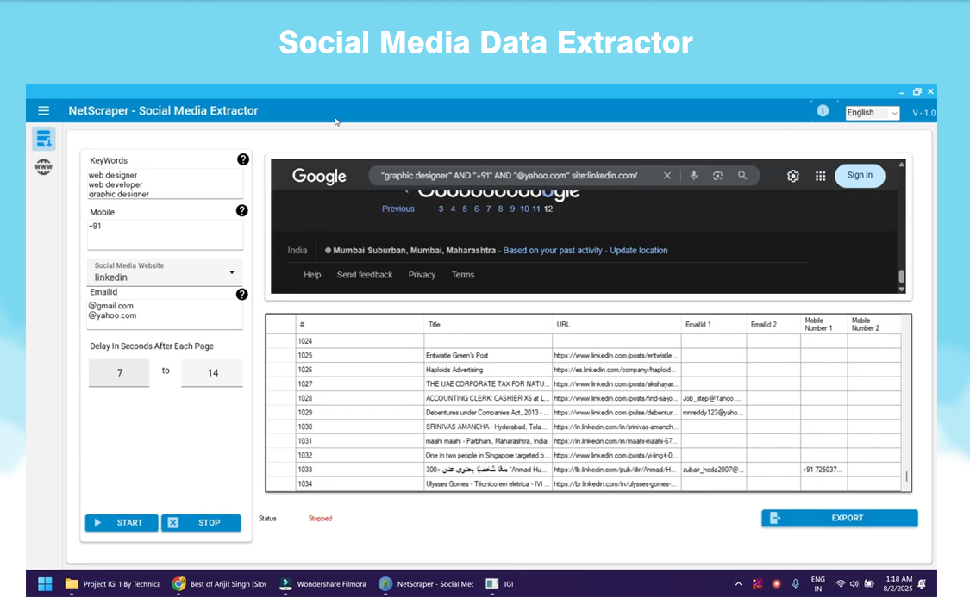Click Google search by image lens icon
This screenshot has height=598, width=970.
coord(717,176)
